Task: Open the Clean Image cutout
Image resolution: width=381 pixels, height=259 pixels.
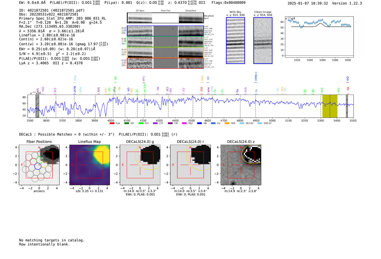Action: click(263, 40)
